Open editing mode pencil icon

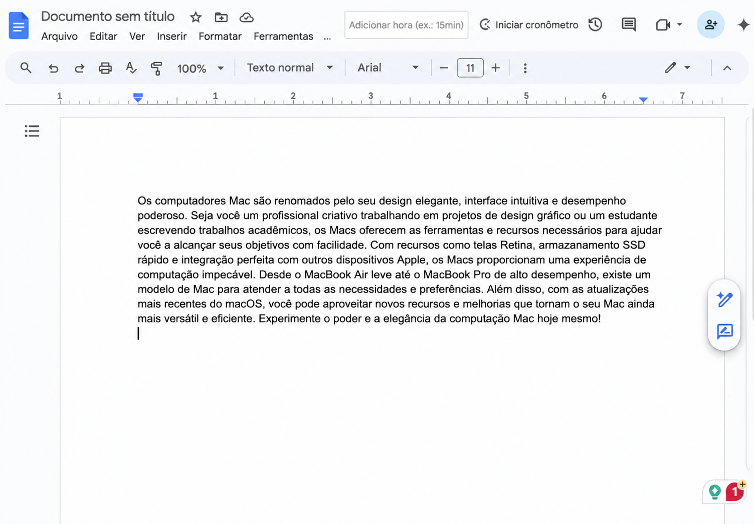671,68
